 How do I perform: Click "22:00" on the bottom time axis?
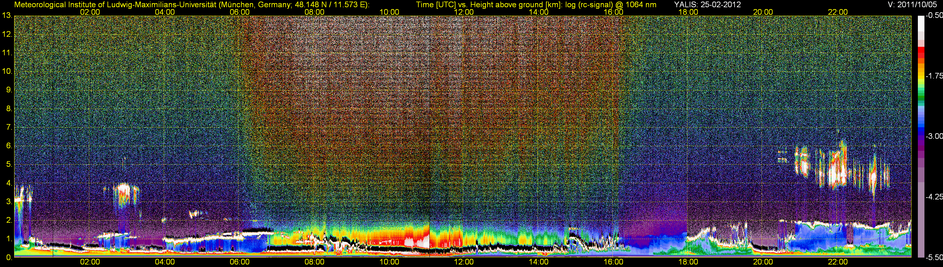(x=838, y=262)
